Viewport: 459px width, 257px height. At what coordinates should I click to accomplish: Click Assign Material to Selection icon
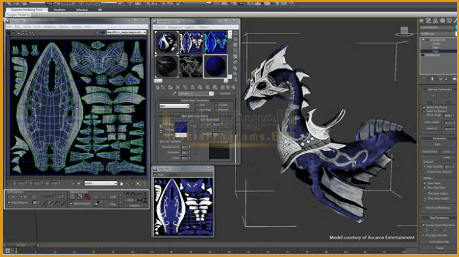(x=170, y=87)
